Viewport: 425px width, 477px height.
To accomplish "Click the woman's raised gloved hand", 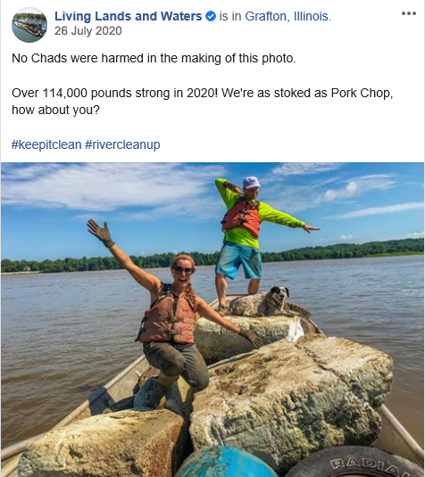I will coord(101,233).
